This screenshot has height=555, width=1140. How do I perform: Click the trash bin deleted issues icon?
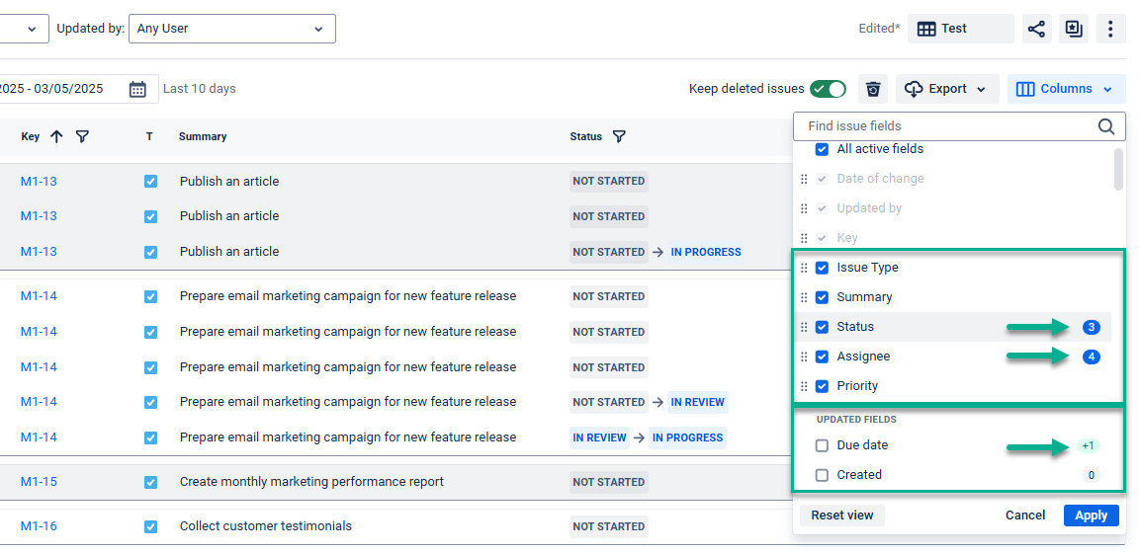(x=873, y=89)
